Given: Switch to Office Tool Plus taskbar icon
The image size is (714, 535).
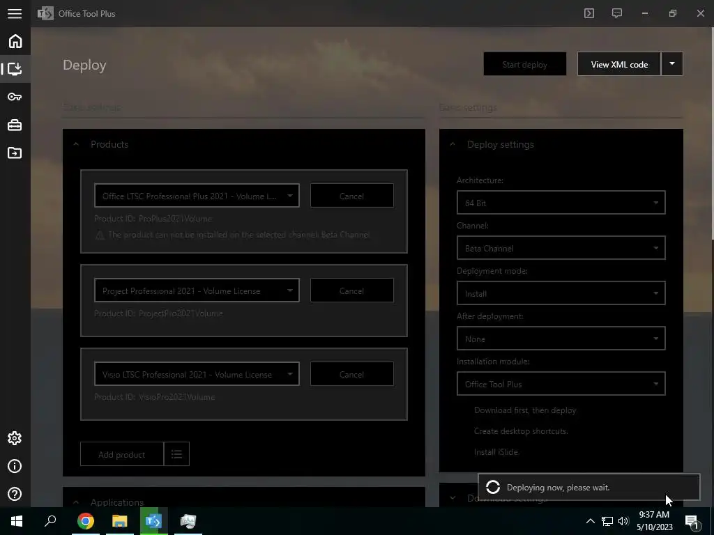Looking at the screenshot, I should pyautogui.click(x=154, y=521).
